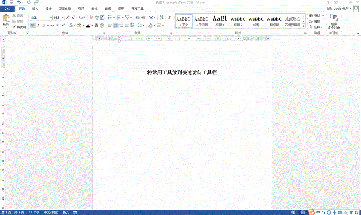Open the font size 16.5 dropdown
Image resolution: width=361 pixels, height=215 pixels.
tap(63, 18)
